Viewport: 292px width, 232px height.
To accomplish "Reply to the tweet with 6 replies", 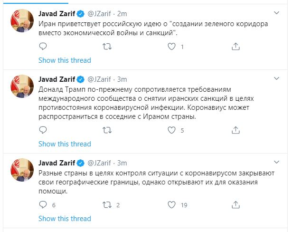I will (x=43, y=205).
